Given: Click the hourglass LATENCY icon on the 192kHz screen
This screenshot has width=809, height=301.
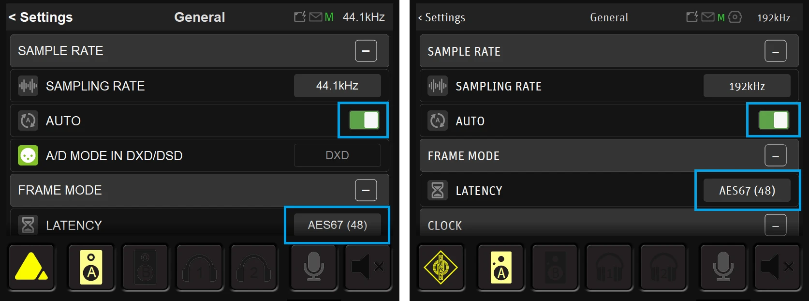Looking at the screenshot, I should tap(438, 191).
